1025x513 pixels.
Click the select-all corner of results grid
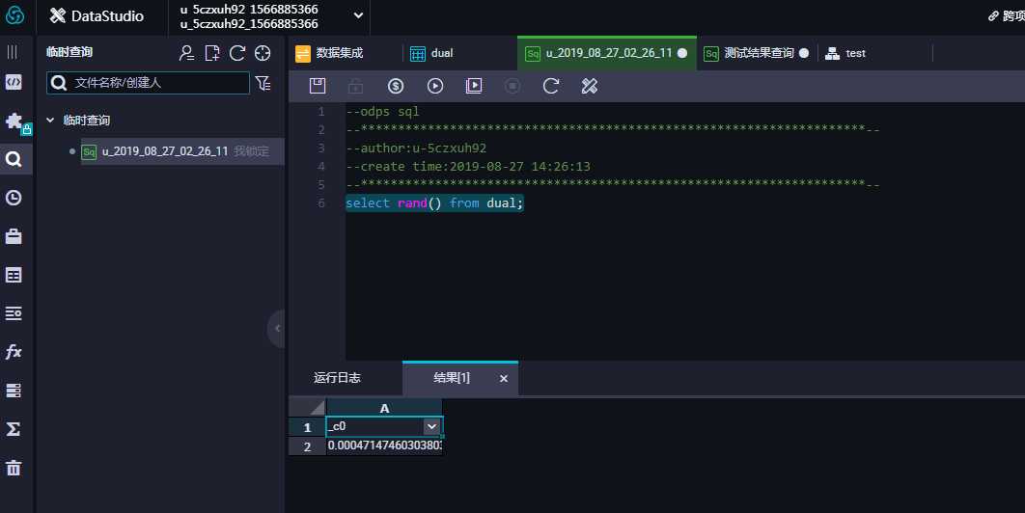coord(308,407)
